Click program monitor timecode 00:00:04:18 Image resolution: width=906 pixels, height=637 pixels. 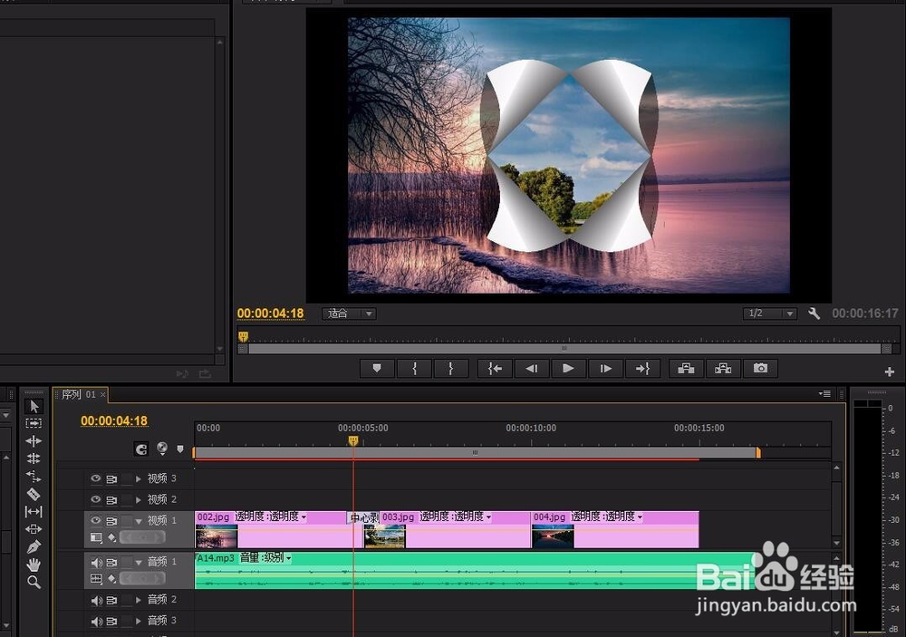(270, 314)
